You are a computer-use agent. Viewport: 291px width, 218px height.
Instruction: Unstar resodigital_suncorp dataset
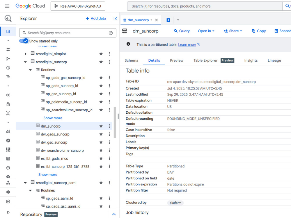(101, 62)
